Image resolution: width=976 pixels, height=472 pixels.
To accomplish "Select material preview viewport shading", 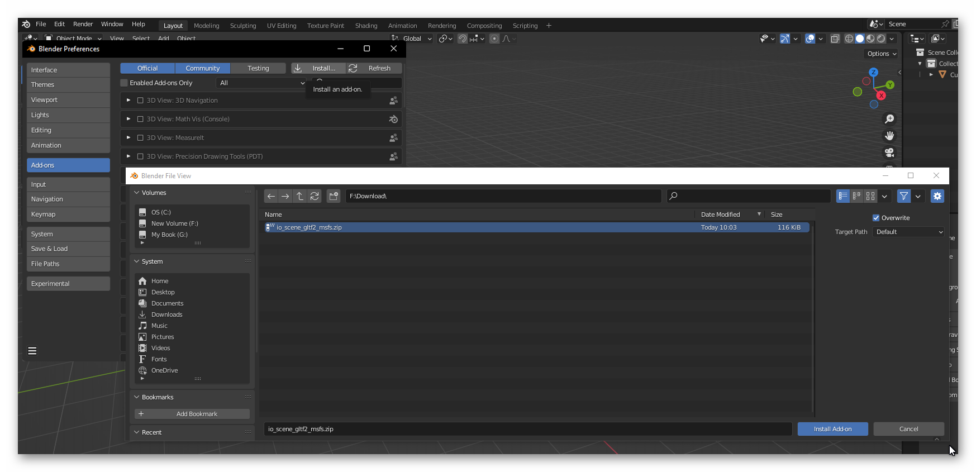I will pos(870,39).
